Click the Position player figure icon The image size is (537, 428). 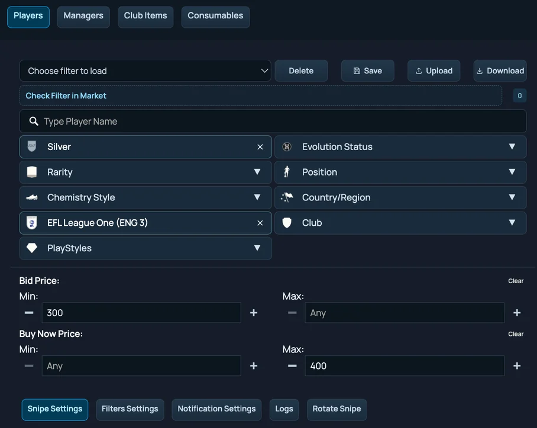coord(287,172)
